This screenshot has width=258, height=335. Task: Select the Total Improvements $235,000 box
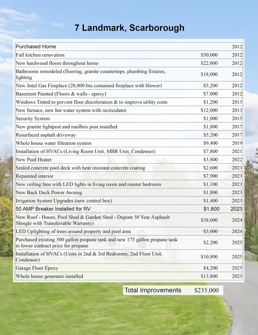pyautogui.click(x=173, y=290)
